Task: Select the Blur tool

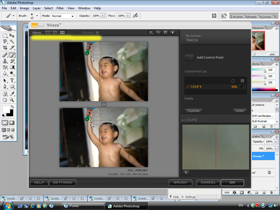Action: tap(5, 73)
